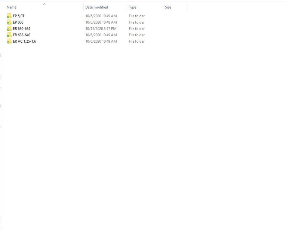Click the sort arrow above the Name column

pyautogui.click(x=44, y=4)
